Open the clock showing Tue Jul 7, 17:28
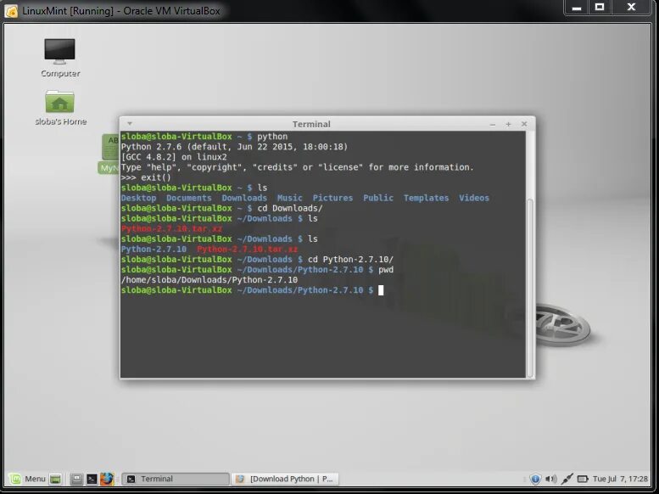 point(620,479)
